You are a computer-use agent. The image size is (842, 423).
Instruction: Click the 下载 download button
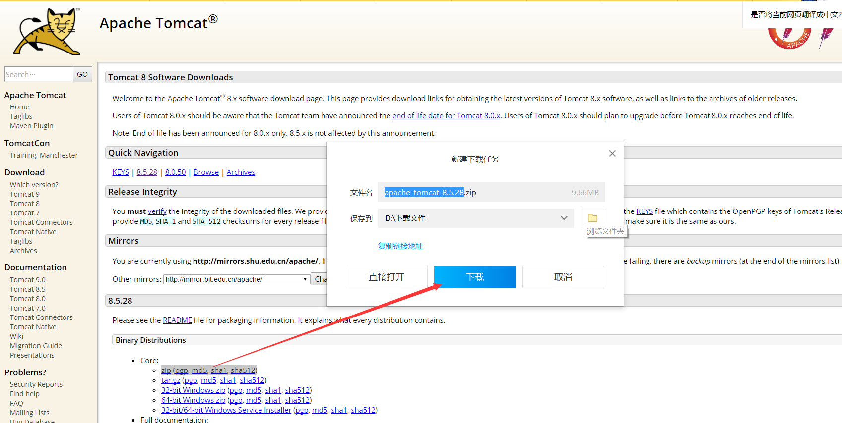[x=475, y=277]
